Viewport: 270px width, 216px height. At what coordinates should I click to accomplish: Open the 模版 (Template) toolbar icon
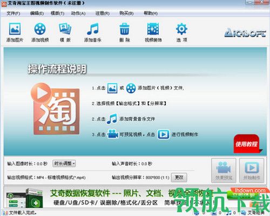(65, 29)
